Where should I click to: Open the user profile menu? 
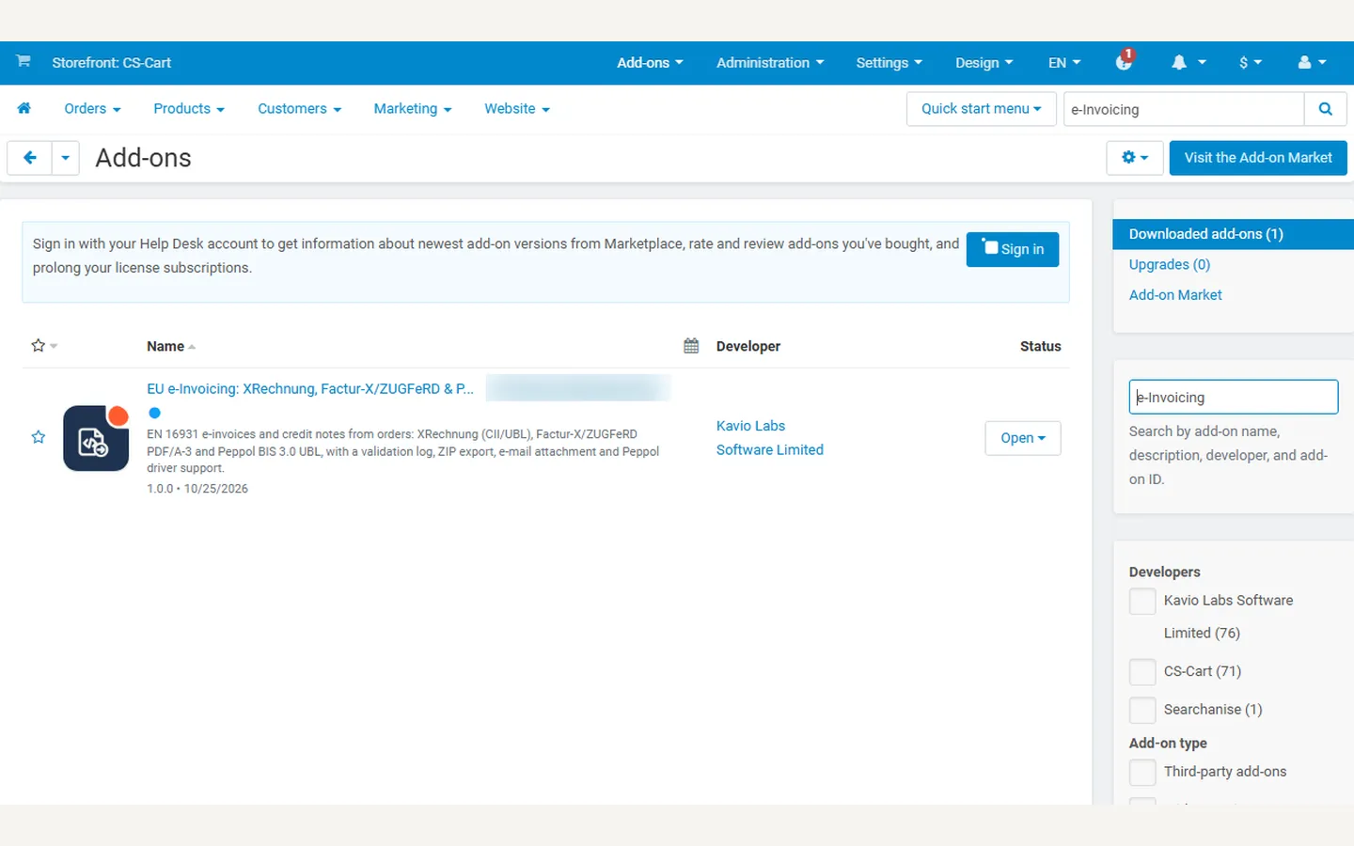tap(1312, 63)
